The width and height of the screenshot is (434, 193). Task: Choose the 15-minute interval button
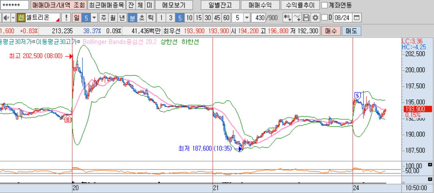tap(198, 18)
